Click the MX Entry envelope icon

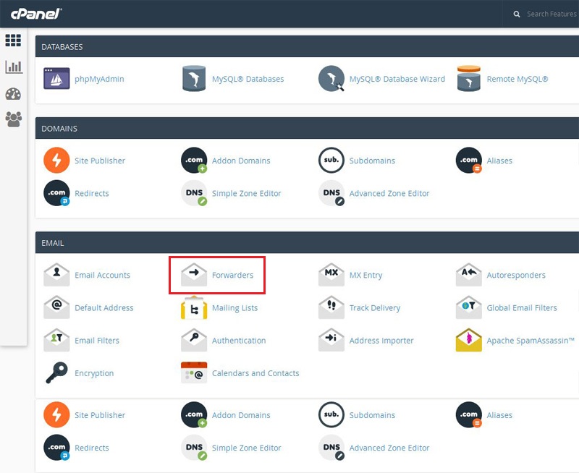pyautogui.click(x=331, y=275)
